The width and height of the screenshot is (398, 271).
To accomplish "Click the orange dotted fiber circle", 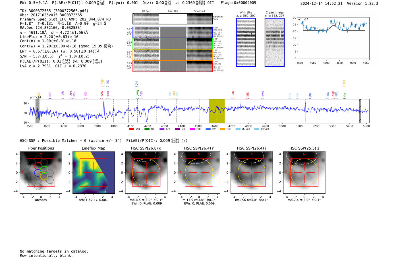I will pyautogui.click(x=44, y=176).
